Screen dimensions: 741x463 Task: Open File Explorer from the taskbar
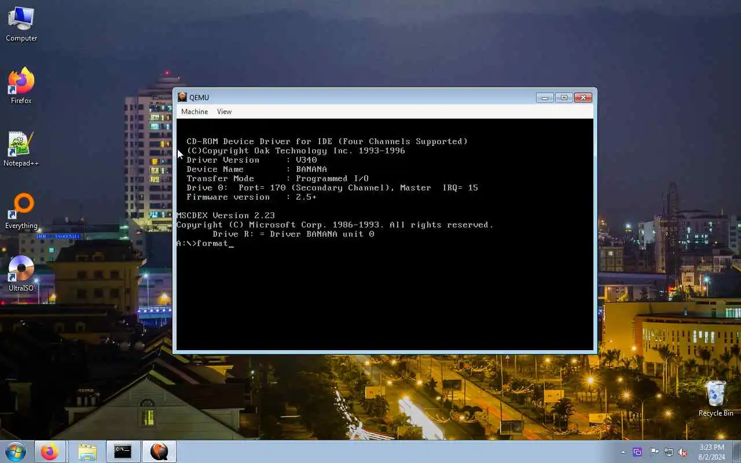(x=87, y=451)
